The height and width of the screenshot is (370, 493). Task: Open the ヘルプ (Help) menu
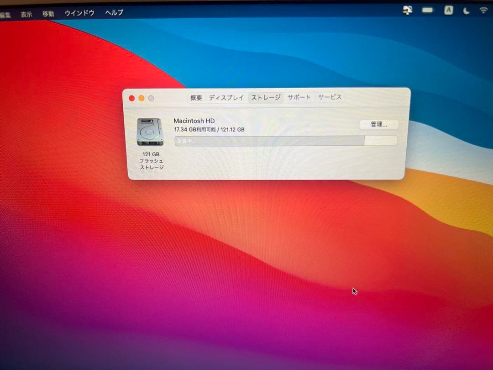114,13
